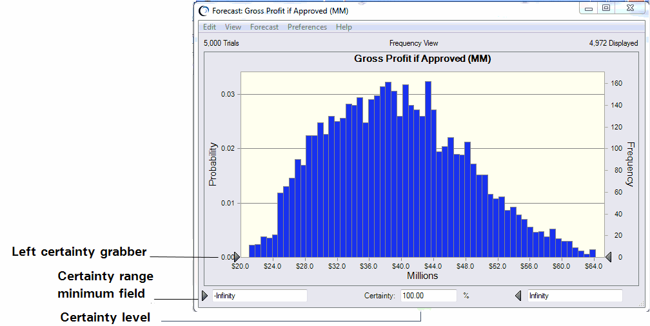Click the $24.0 x-axis tick label
Image resolution: width=650 pixels, height=326 pixels.
coord(272,266)
